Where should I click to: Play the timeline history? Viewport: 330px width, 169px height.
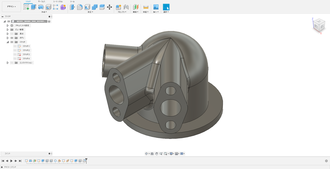point(11,161)
